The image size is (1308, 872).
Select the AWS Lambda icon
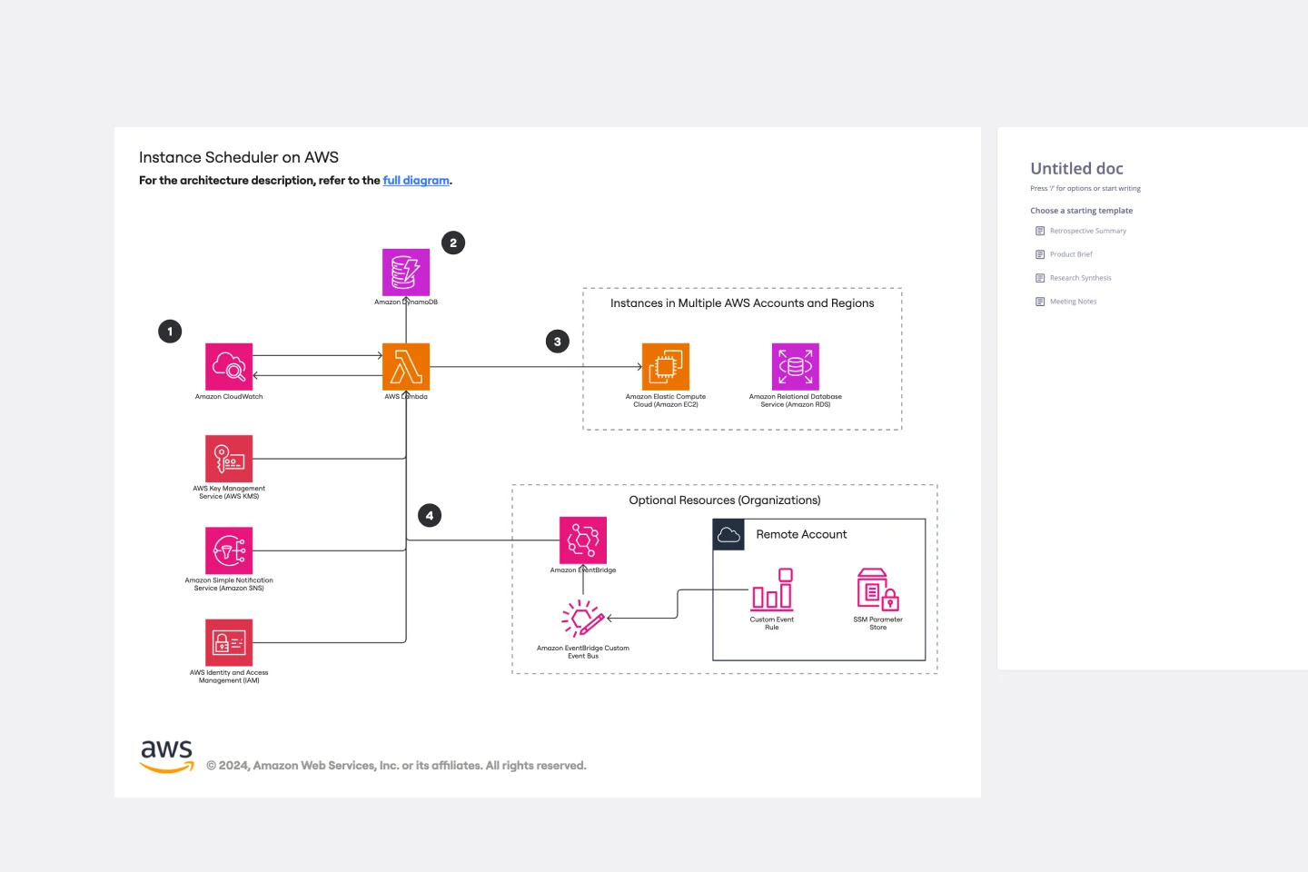(406, 367)
